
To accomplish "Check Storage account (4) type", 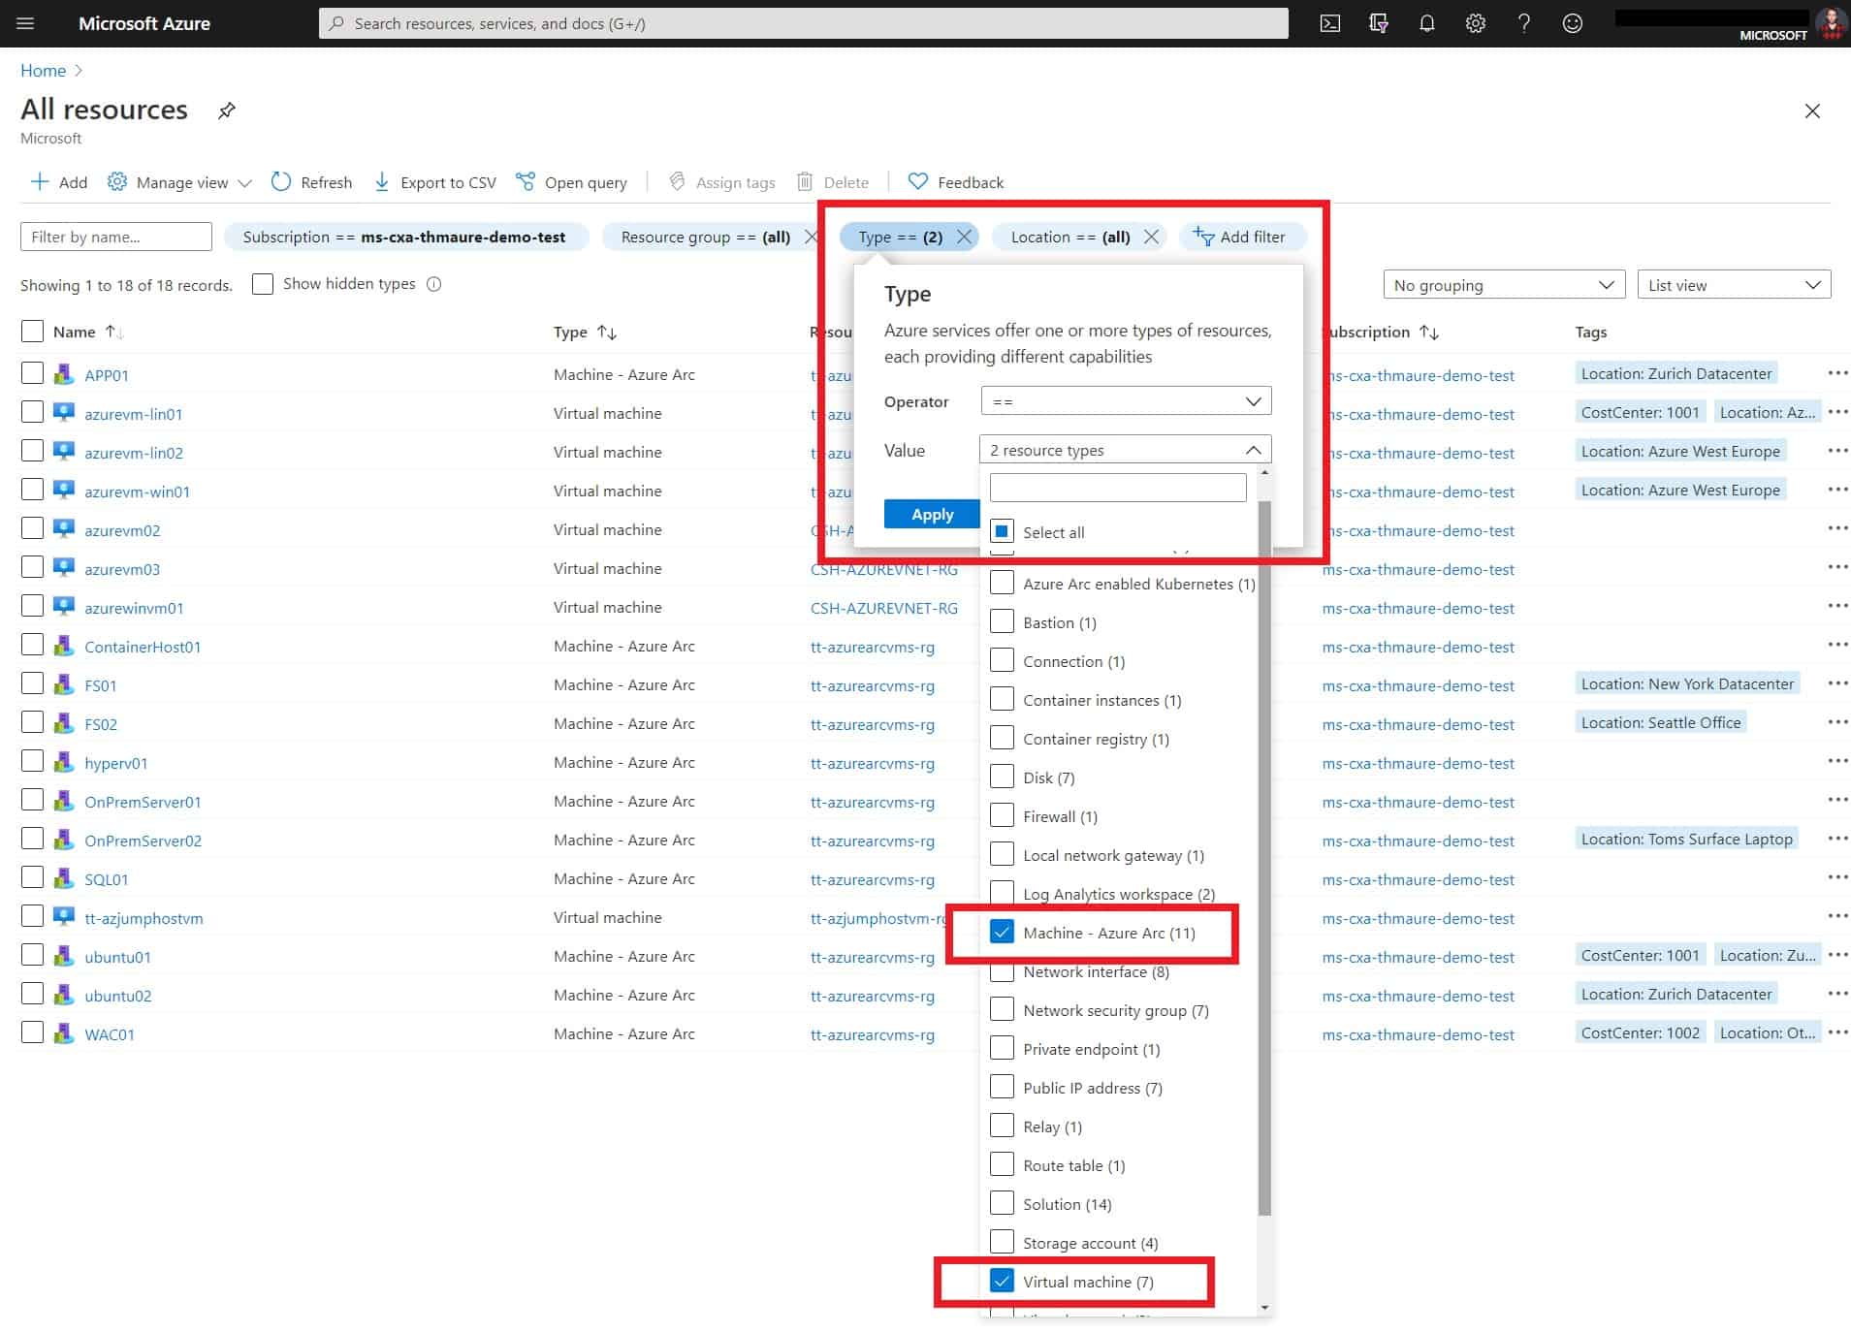I will click(x=1002, y=1242).
